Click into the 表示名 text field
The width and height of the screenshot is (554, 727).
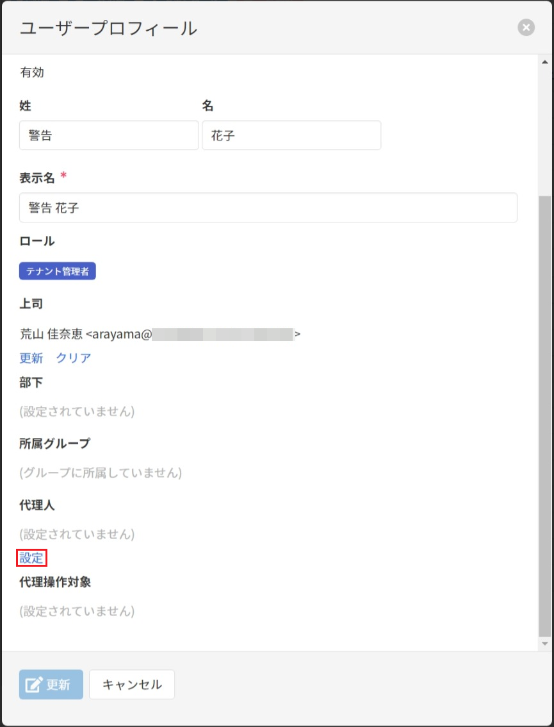(268, 208)
